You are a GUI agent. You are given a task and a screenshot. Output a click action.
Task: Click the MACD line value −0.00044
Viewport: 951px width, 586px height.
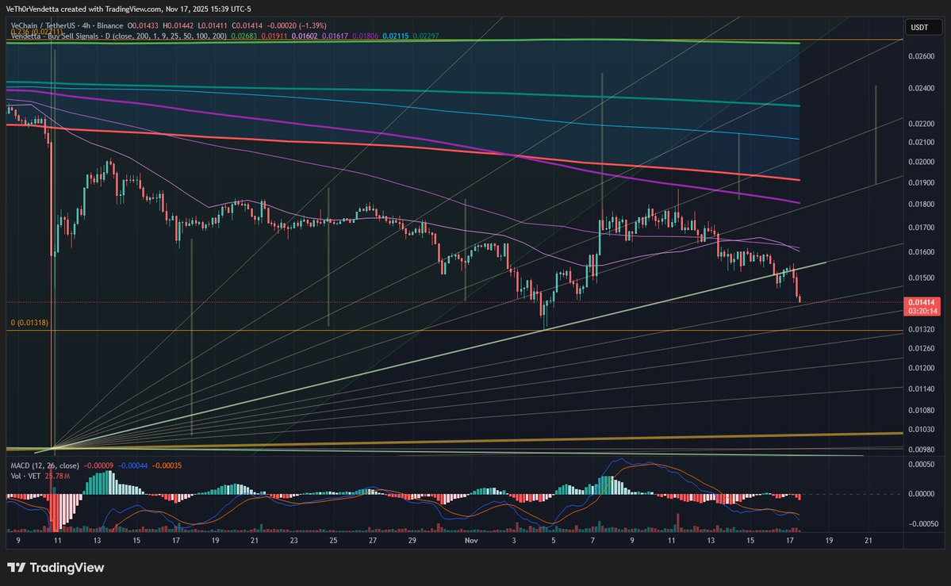click(x=132, y=466)
